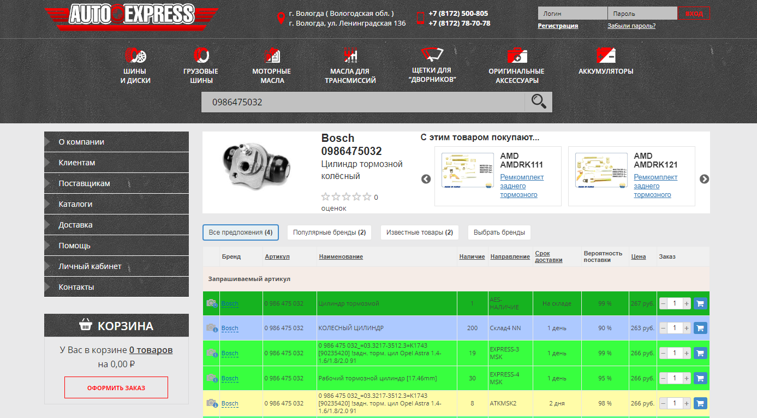Click the Auto Express logo
This screenshot has height=418, width=757.
coord(132,16)
